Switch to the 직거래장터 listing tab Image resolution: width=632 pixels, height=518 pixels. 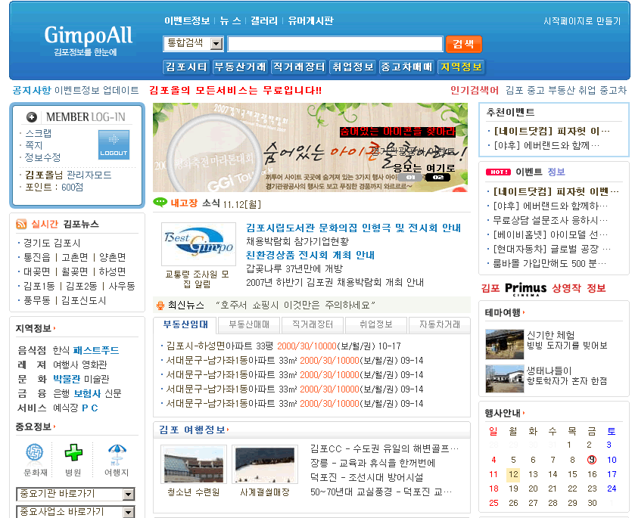coord(313,324)
